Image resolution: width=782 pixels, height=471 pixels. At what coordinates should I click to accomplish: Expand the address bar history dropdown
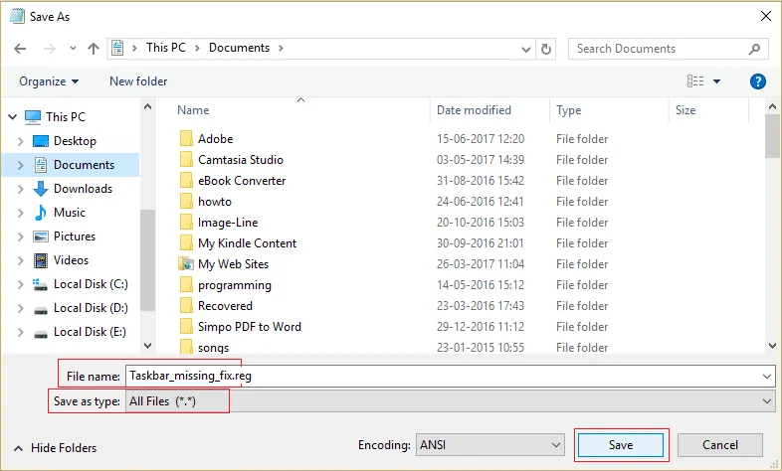[x=525, y=50]
